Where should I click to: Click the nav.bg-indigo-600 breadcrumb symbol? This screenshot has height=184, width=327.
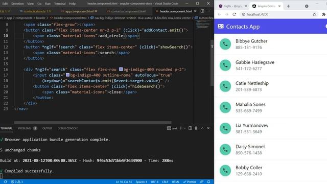pyautogui.click(x=143, y=18)
